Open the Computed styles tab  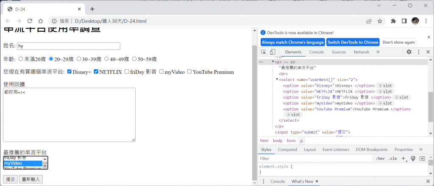(287, 149)
